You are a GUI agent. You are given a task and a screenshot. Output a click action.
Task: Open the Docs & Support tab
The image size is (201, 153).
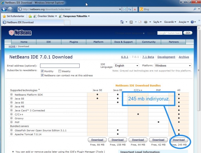coord(123,42)
